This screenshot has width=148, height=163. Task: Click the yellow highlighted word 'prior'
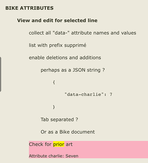pos(59,144)
